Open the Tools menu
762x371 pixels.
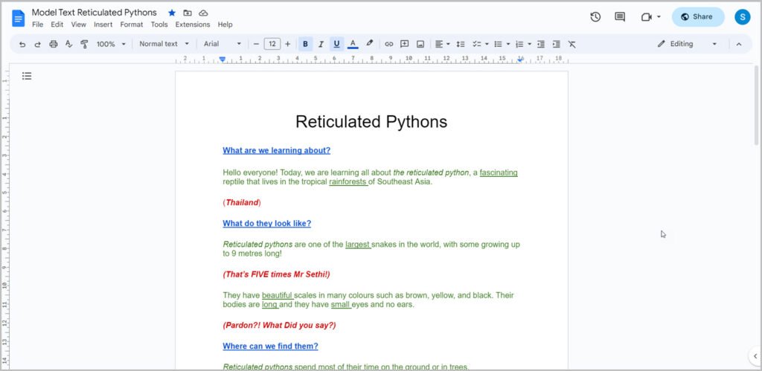pos(159,25)
